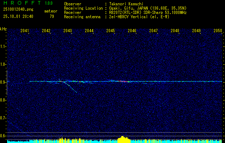Click the 2043 time marker
Screen dimensions: 225x143
tap(68, 31)
